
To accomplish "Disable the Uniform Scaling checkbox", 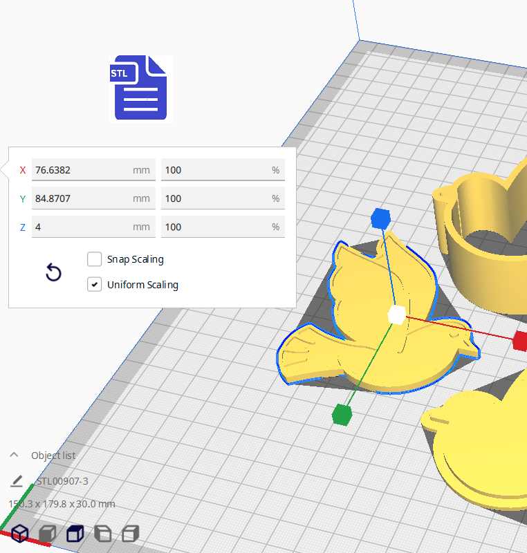I will point(95,284).
